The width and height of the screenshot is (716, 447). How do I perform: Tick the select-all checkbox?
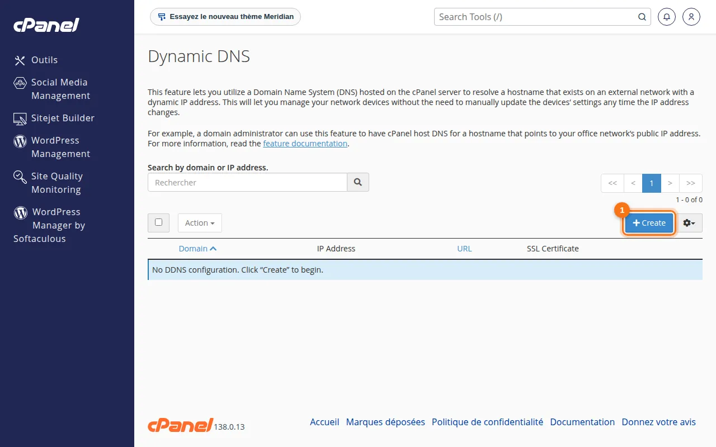coord(158,222)
